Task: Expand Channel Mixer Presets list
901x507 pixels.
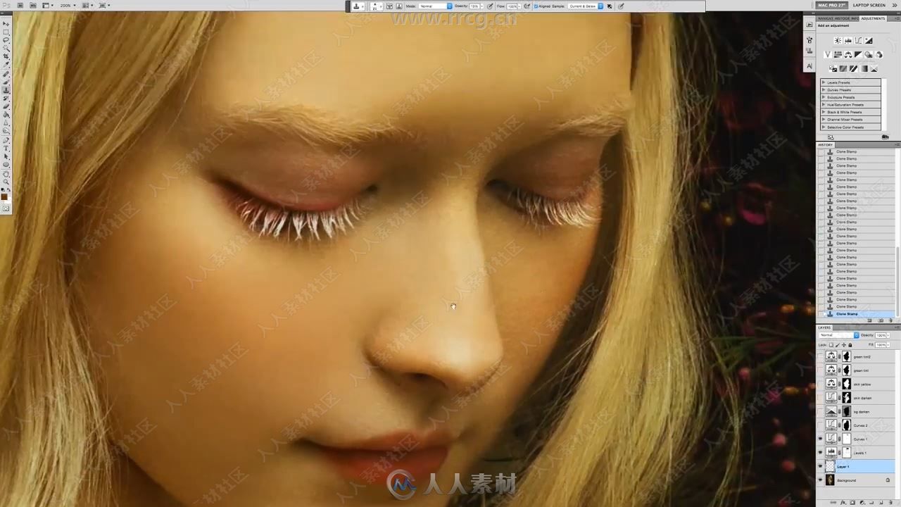Action: click(824, 120)
